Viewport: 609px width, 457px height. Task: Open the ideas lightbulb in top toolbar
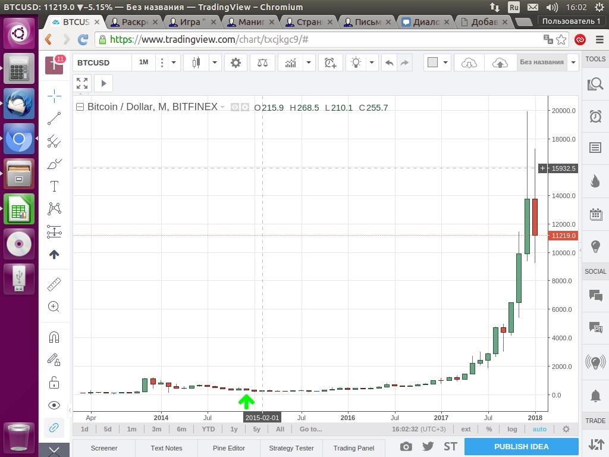pyautogui.click(x=356, y=62)
